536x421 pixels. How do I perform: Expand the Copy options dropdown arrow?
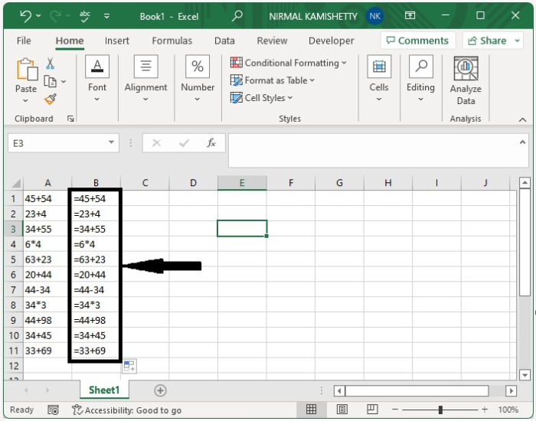pos(64,81)
